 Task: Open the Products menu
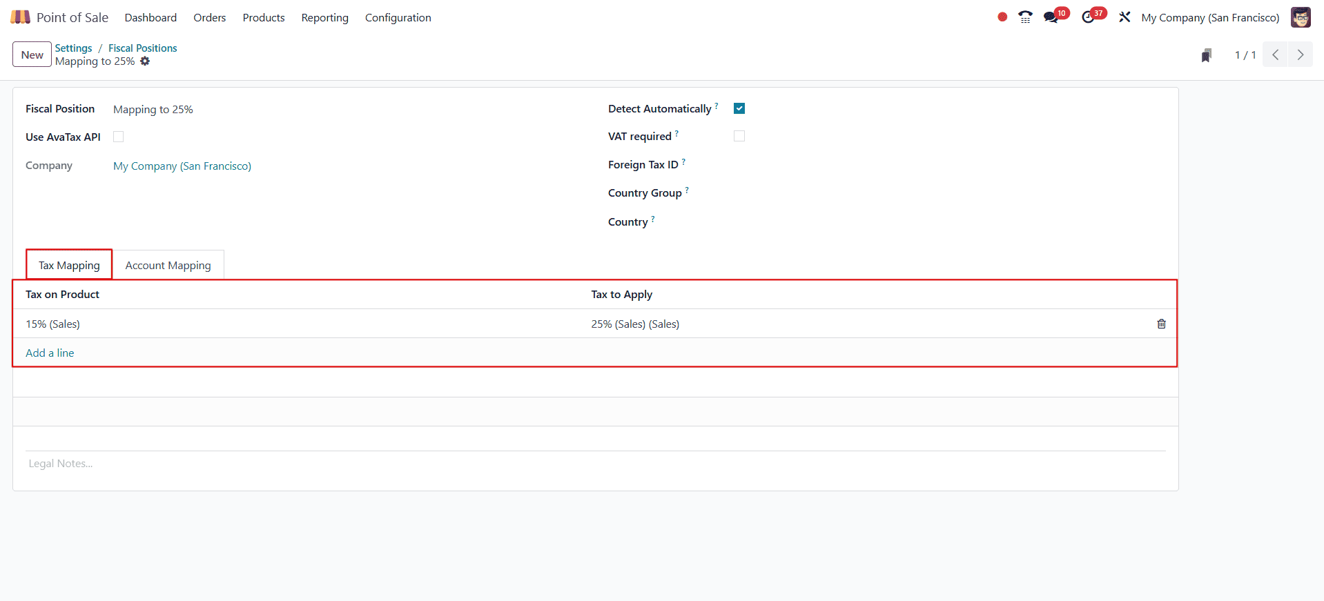[264, 17]
